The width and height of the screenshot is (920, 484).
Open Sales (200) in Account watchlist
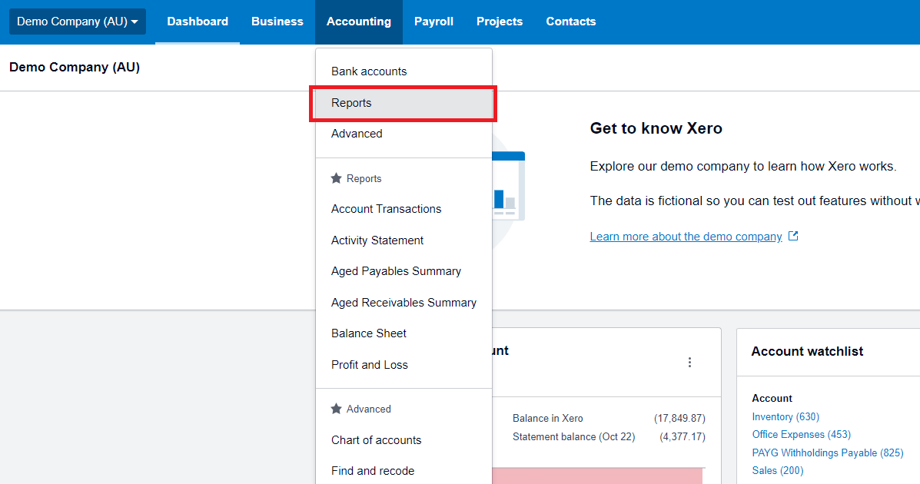tap(778, 470)
